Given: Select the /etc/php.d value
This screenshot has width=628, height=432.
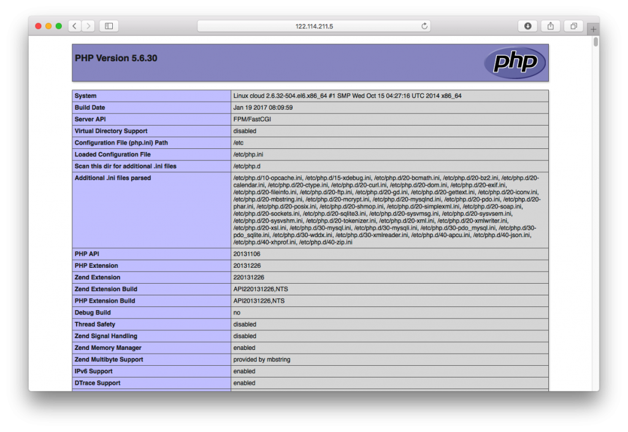Looking at the screenshot, I should pos(247,167).
